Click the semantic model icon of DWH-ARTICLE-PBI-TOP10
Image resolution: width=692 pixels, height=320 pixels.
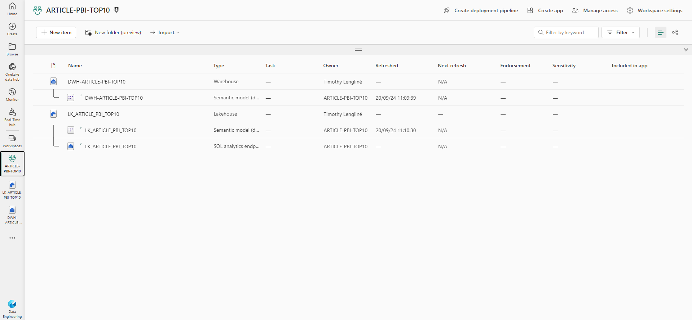[71, 98]
